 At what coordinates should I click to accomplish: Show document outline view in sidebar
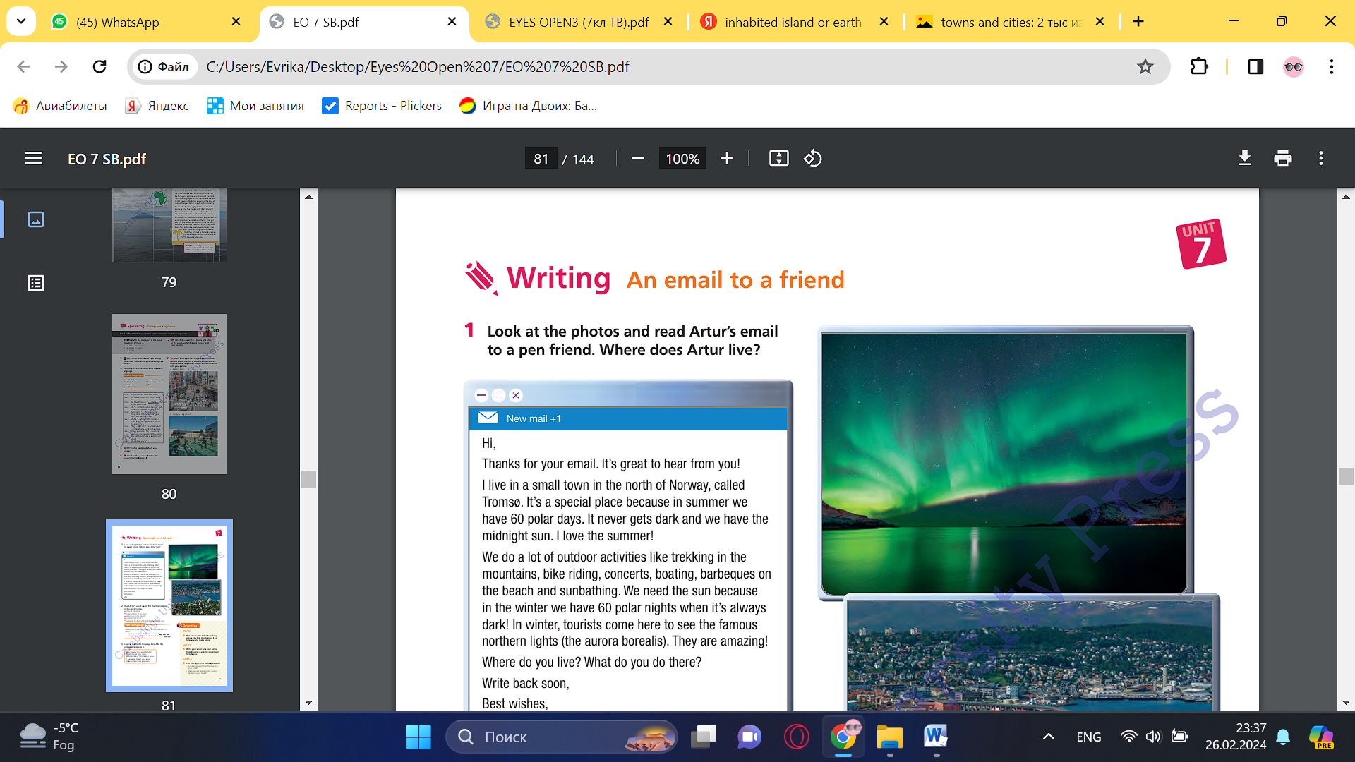click(x=36, y=283)
